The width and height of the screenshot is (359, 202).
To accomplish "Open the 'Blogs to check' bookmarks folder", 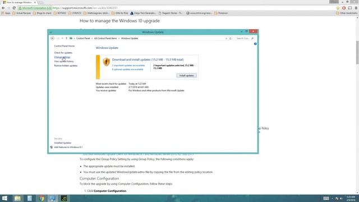I will click(x=43, y=13).
